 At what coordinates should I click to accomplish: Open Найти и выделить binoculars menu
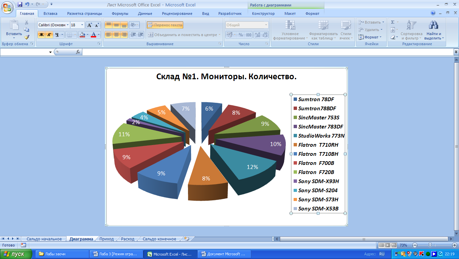coord(434,30)
